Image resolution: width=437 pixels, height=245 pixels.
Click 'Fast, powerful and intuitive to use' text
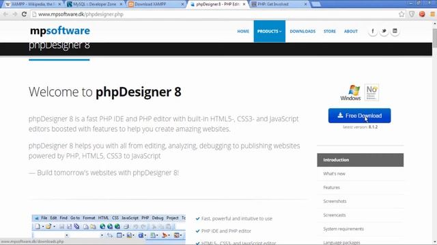coord(237,218)
